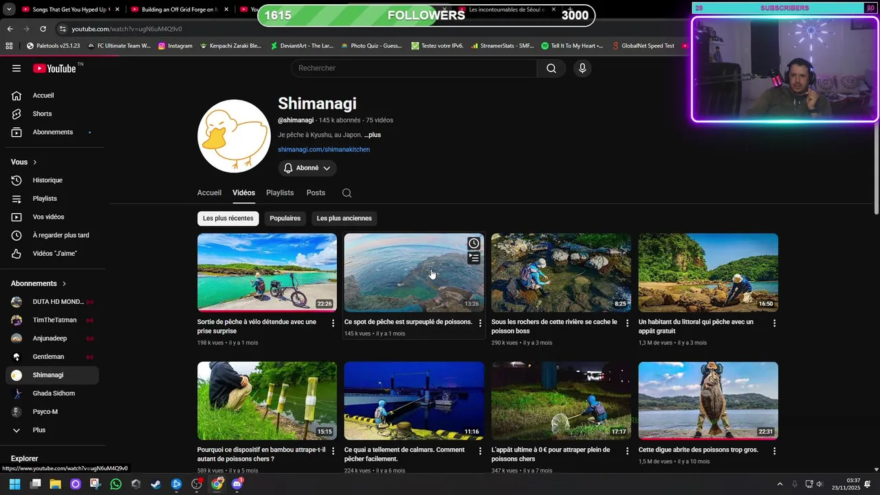Viewport: 880px width, 495px height.
Task: Click the search magnifier button
Action: click(x=551, y=68)
